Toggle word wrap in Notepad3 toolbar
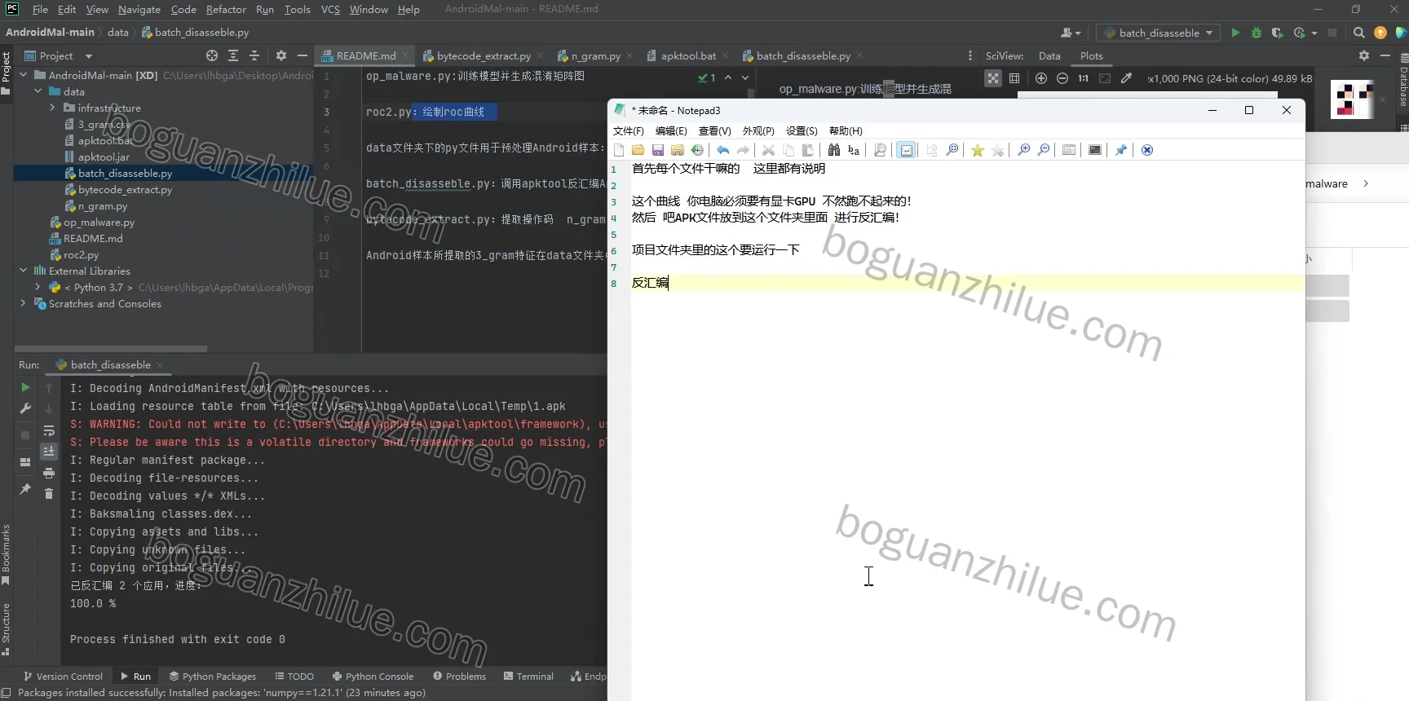The height and width of the screenshot is (701, 1409). (906, 150)
